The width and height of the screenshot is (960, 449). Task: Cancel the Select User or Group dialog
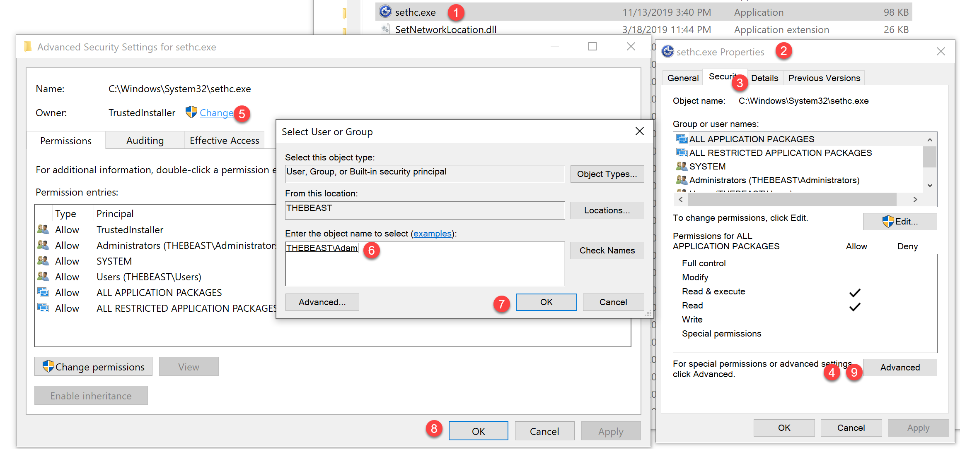[x=613, y=302]
